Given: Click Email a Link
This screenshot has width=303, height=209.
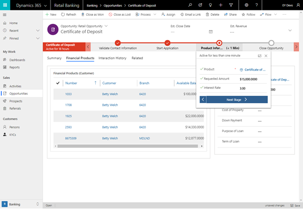Looking at the screenshot, I should [190, 15].
